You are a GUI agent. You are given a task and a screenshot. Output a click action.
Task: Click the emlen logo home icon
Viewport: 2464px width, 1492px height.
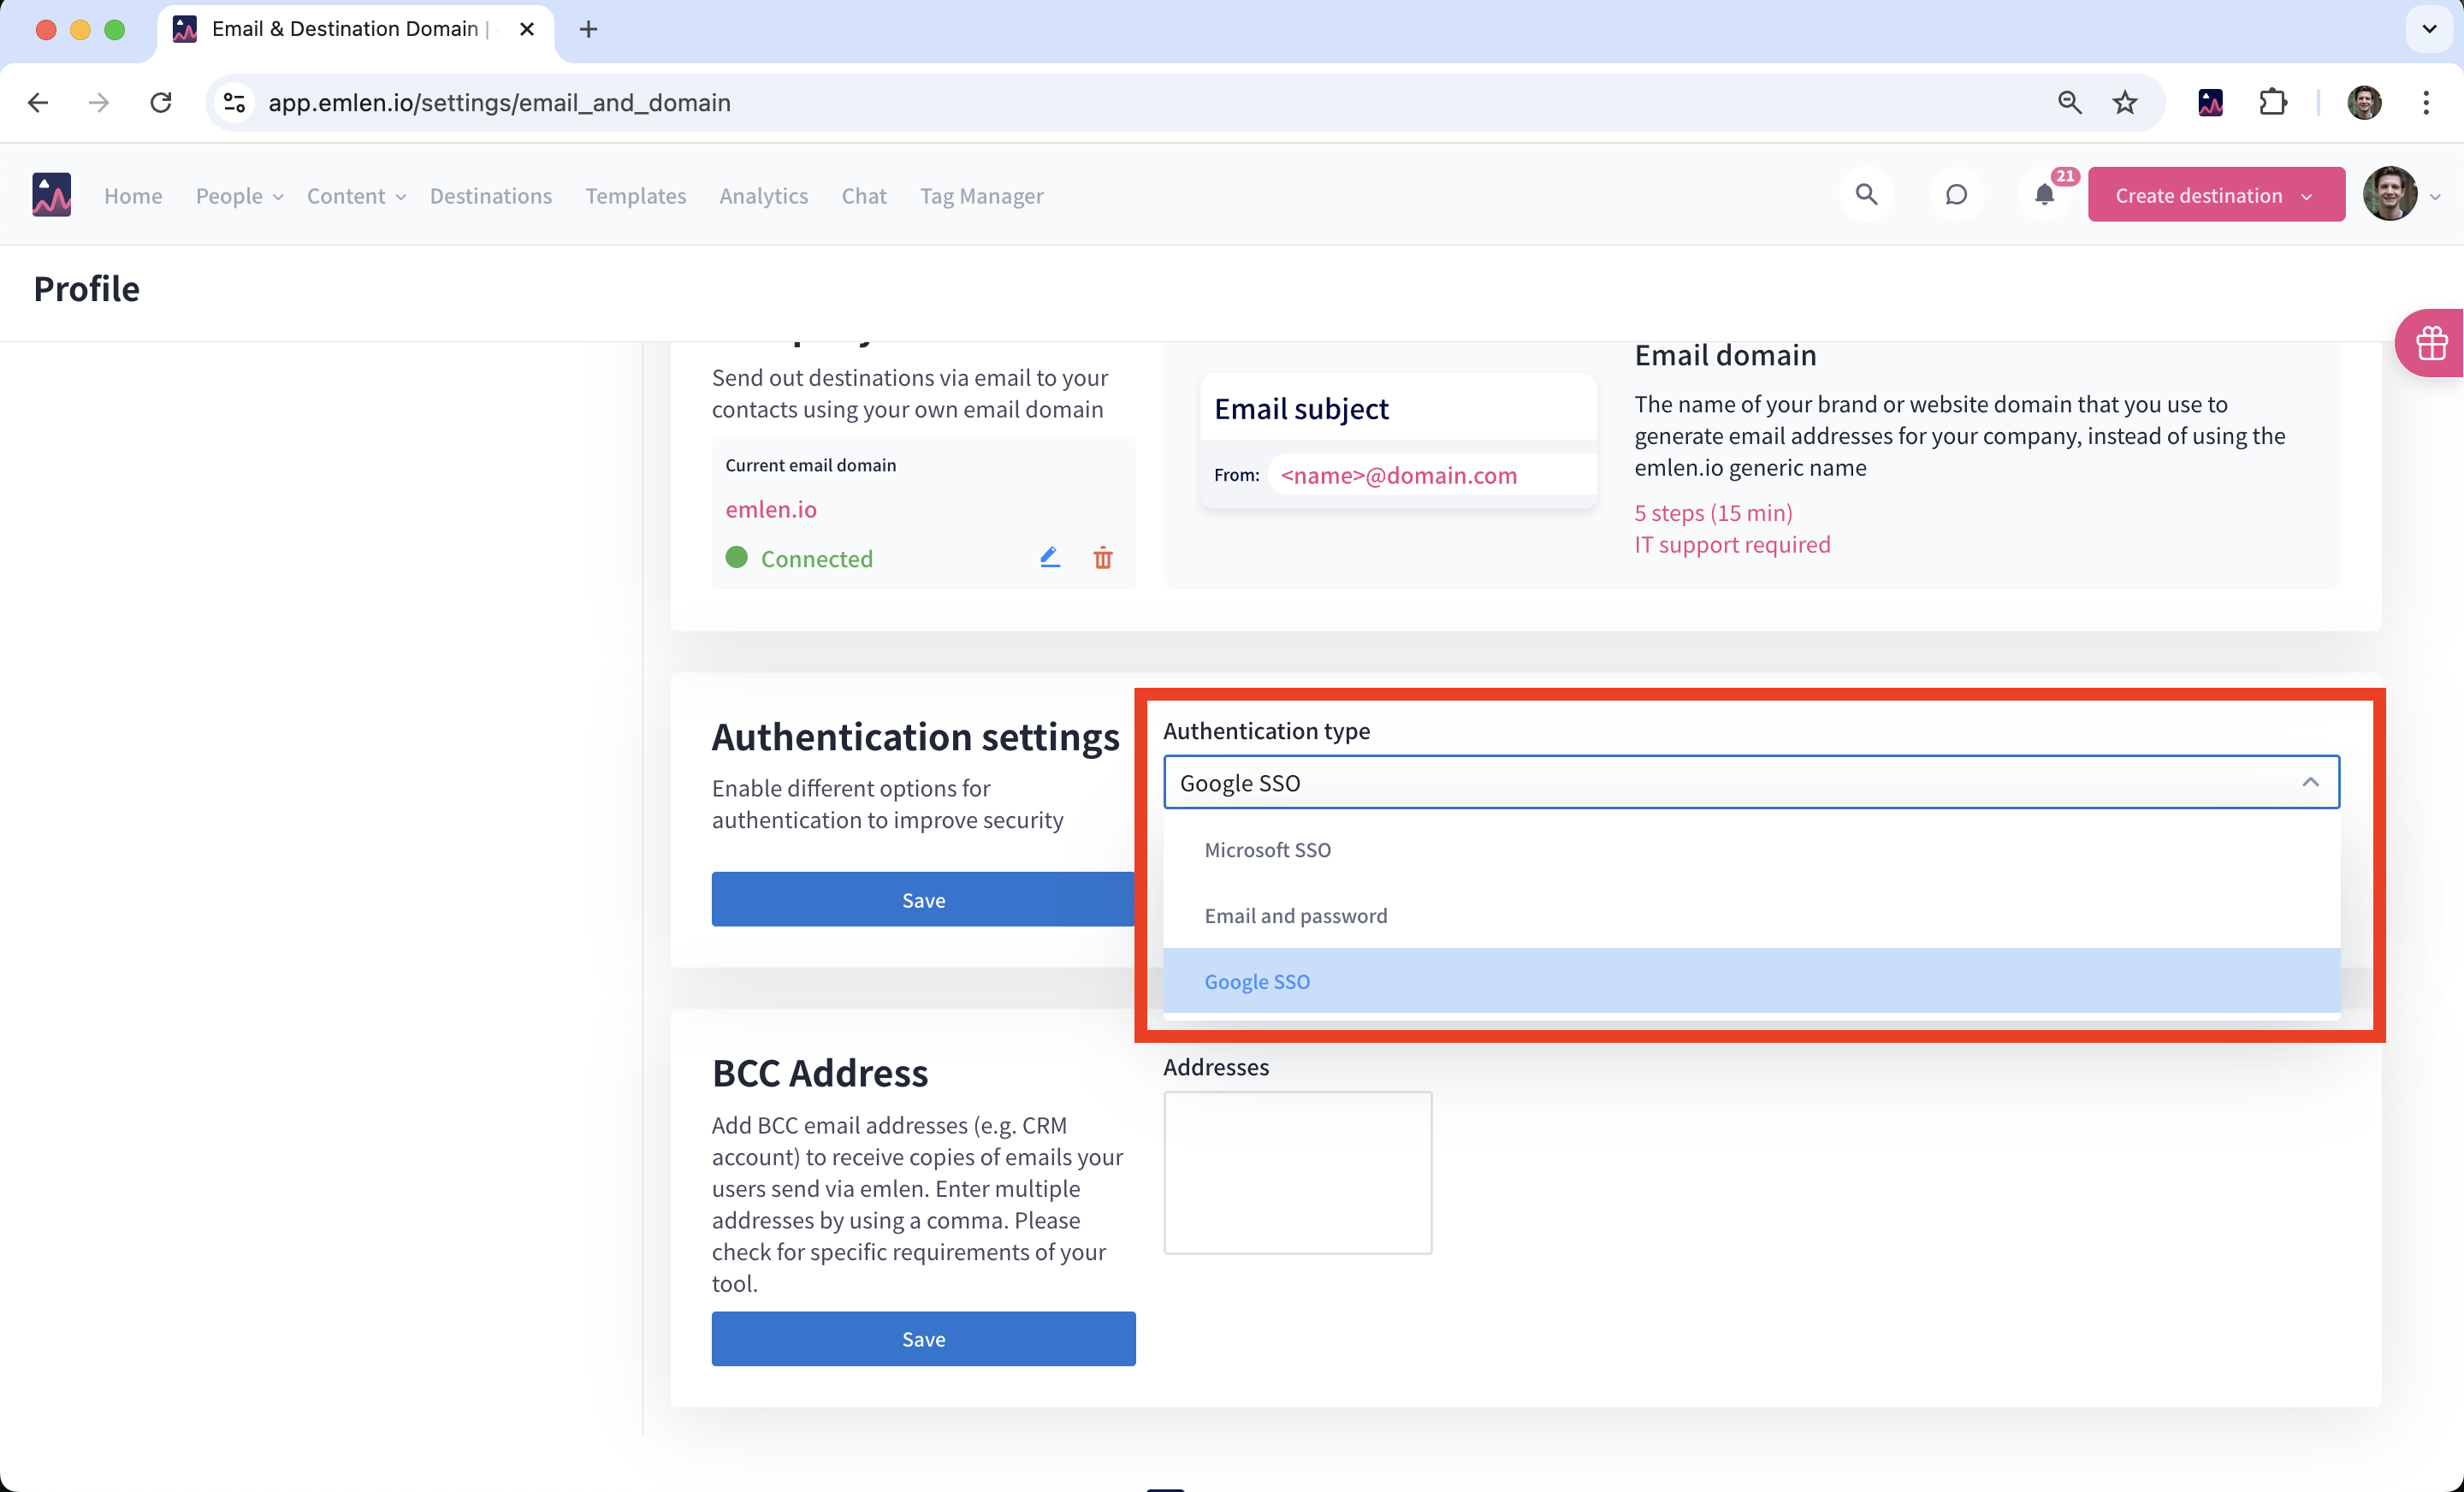tap(52, 195)
